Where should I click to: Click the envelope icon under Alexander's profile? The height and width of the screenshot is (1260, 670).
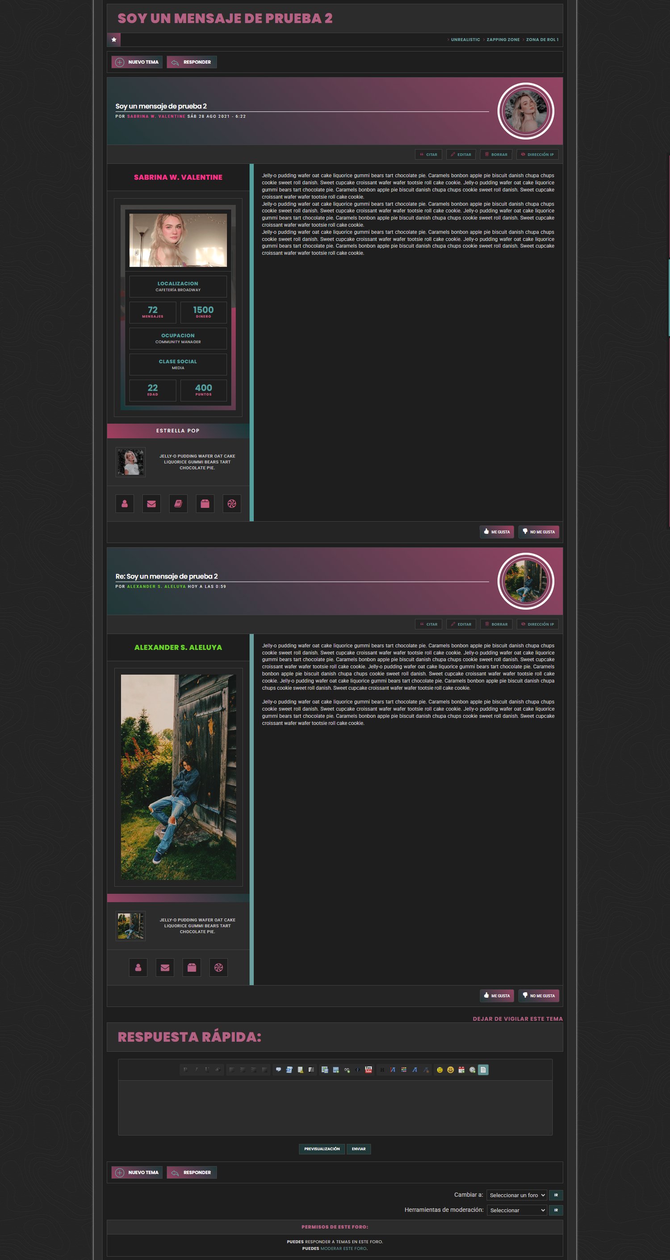click(x=165, y=967)
